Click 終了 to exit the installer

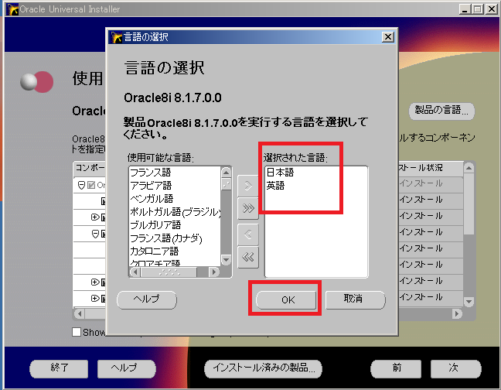click(x=59, y=368)
